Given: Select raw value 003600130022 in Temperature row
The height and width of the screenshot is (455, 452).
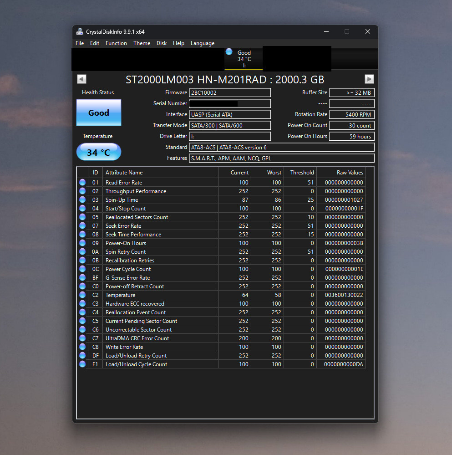Looking at the screenshot, I should (x=344, y=295).
